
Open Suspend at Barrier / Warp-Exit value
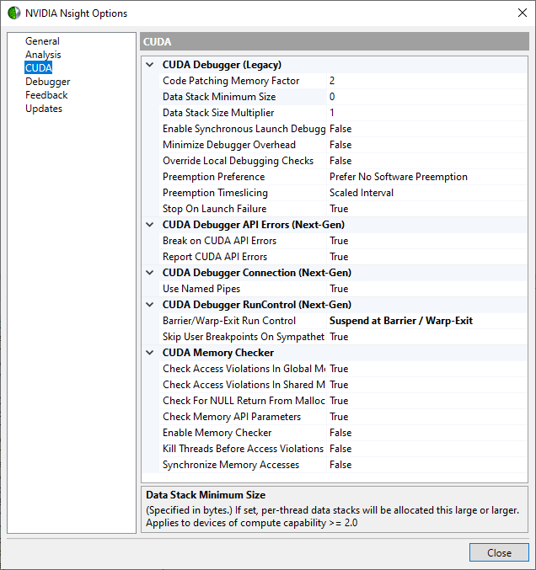tap(426, 321)
